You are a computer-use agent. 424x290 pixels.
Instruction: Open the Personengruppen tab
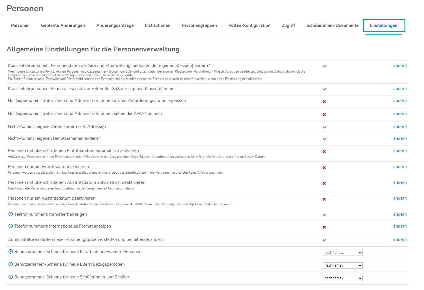(199, 25)
